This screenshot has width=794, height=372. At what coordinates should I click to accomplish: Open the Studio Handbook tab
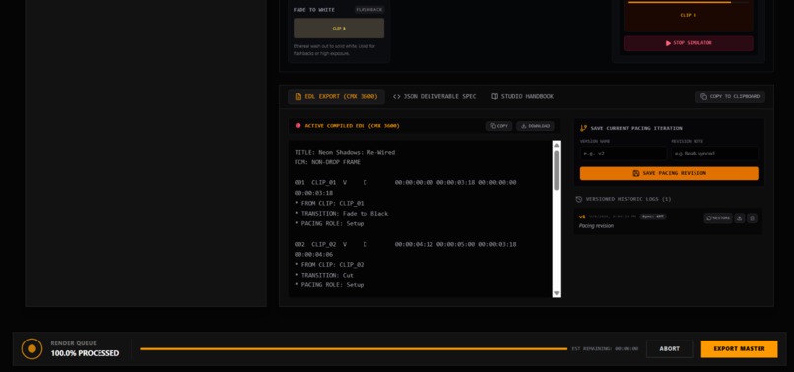click(x=522, y=96)
